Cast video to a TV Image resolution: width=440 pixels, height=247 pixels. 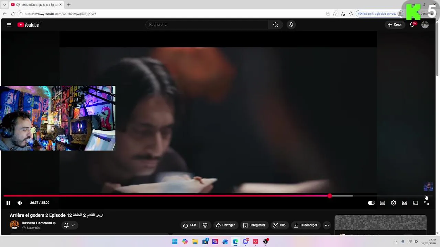tap(415, 203)
